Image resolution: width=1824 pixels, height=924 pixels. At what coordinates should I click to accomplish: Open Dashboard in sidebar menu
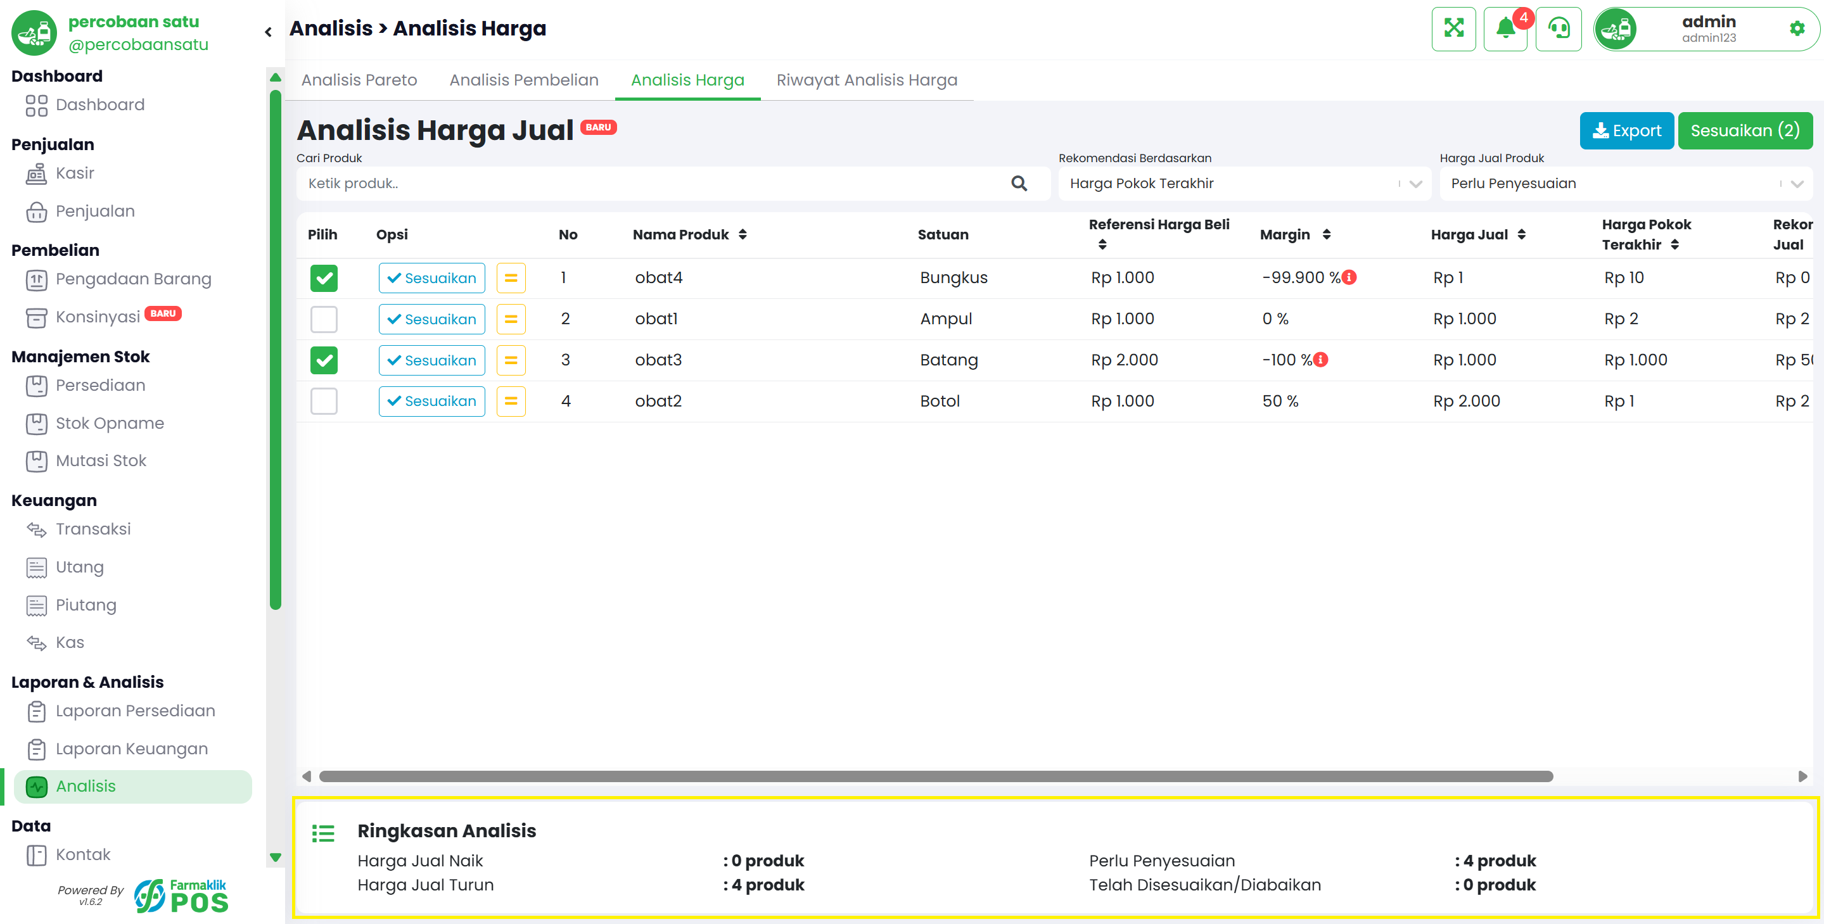coord(100,106)
